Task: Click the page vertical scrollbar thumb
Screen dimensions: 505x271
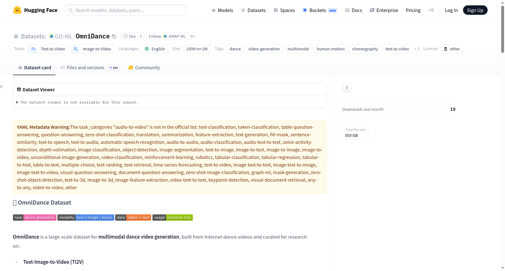Action: 502,29
